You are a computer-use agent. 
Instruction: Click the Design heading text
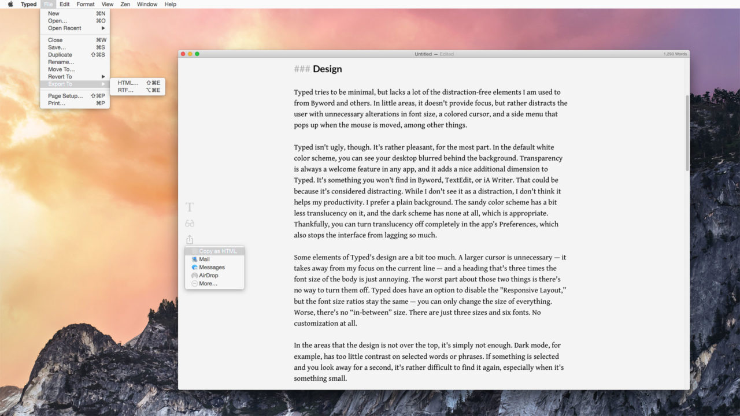[x=327, y=69]
